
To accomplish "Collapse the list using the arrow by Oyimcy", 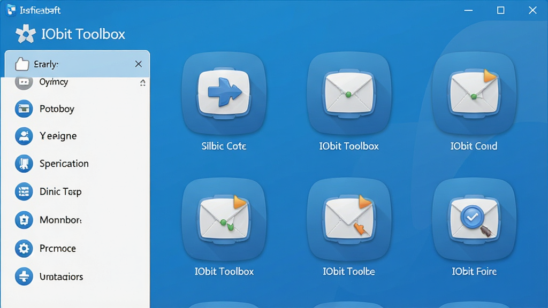I will (x=142, y=82).
